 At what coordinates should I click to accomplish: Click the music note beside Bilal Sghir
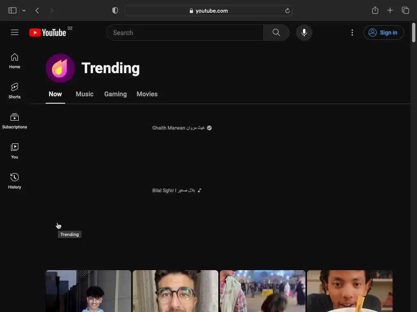[x=200, y=190]
